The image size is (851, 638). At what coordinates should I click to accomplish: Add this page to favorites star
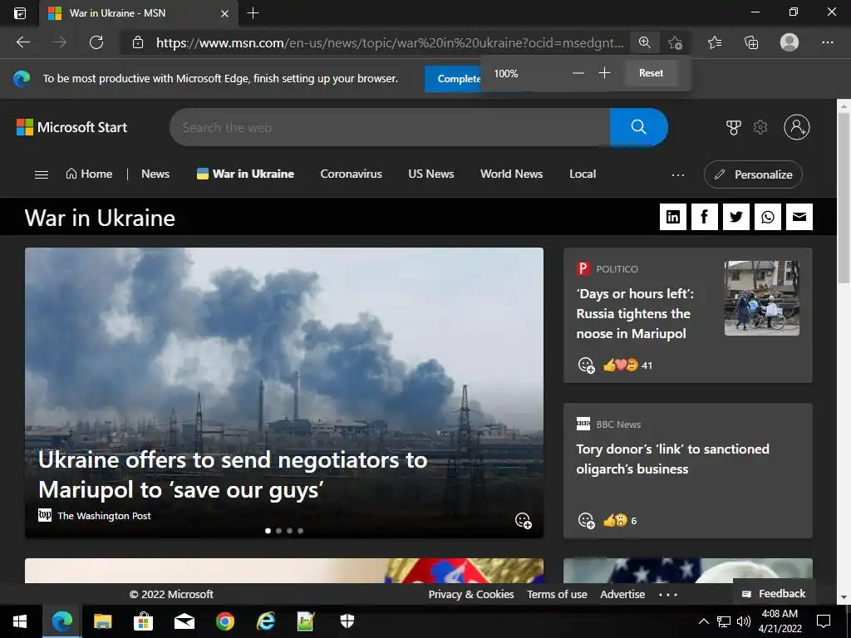[675, 42]
